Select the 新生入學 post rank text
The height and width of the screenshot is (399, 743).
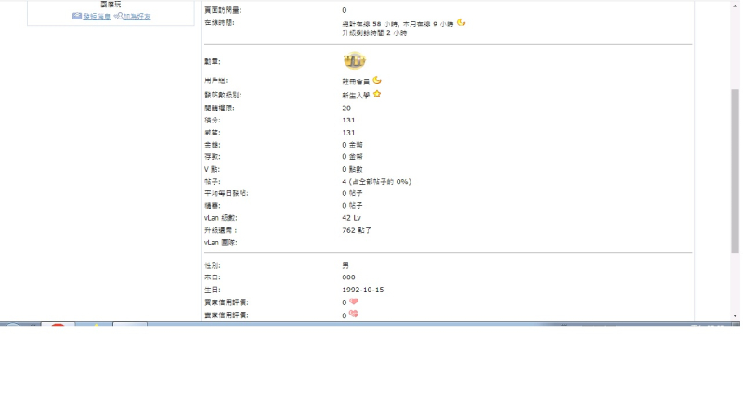(x=356, y=96)
